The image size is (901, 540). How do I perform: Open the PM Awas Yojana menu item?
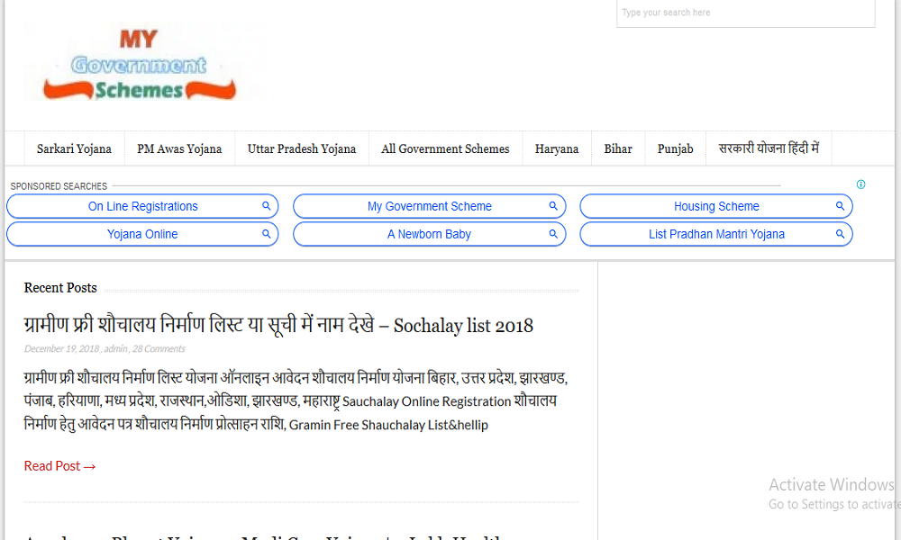click(x=179, y=149)
